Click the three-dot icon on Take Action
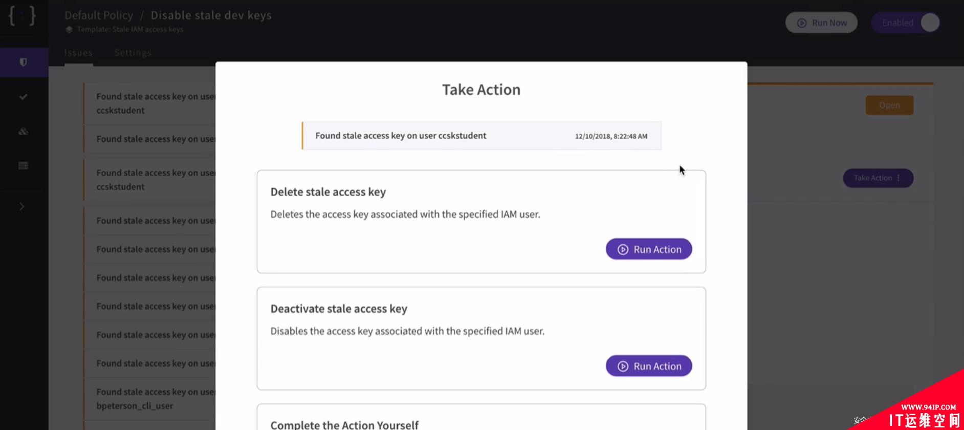The image size is (964, 430). [x=899, y=178]
